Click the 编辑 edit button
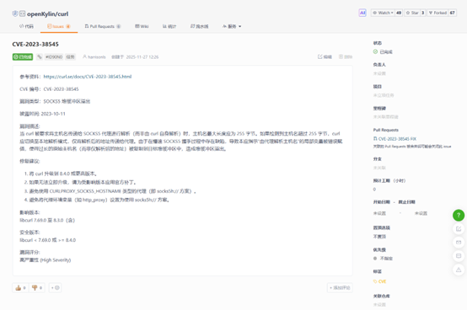This screenshot has height=310, width=467. pos(325,56)
